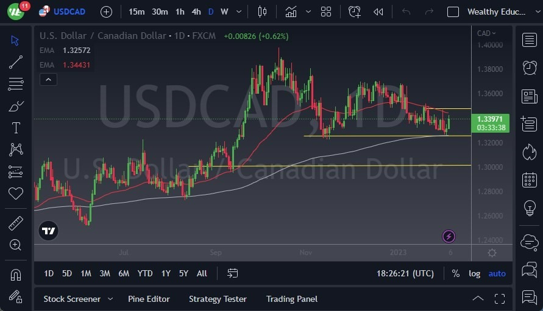The height and width of the screenshot is (311, 543).
Task: Switch to the 4h timeframe
Action: coord(196,12)
